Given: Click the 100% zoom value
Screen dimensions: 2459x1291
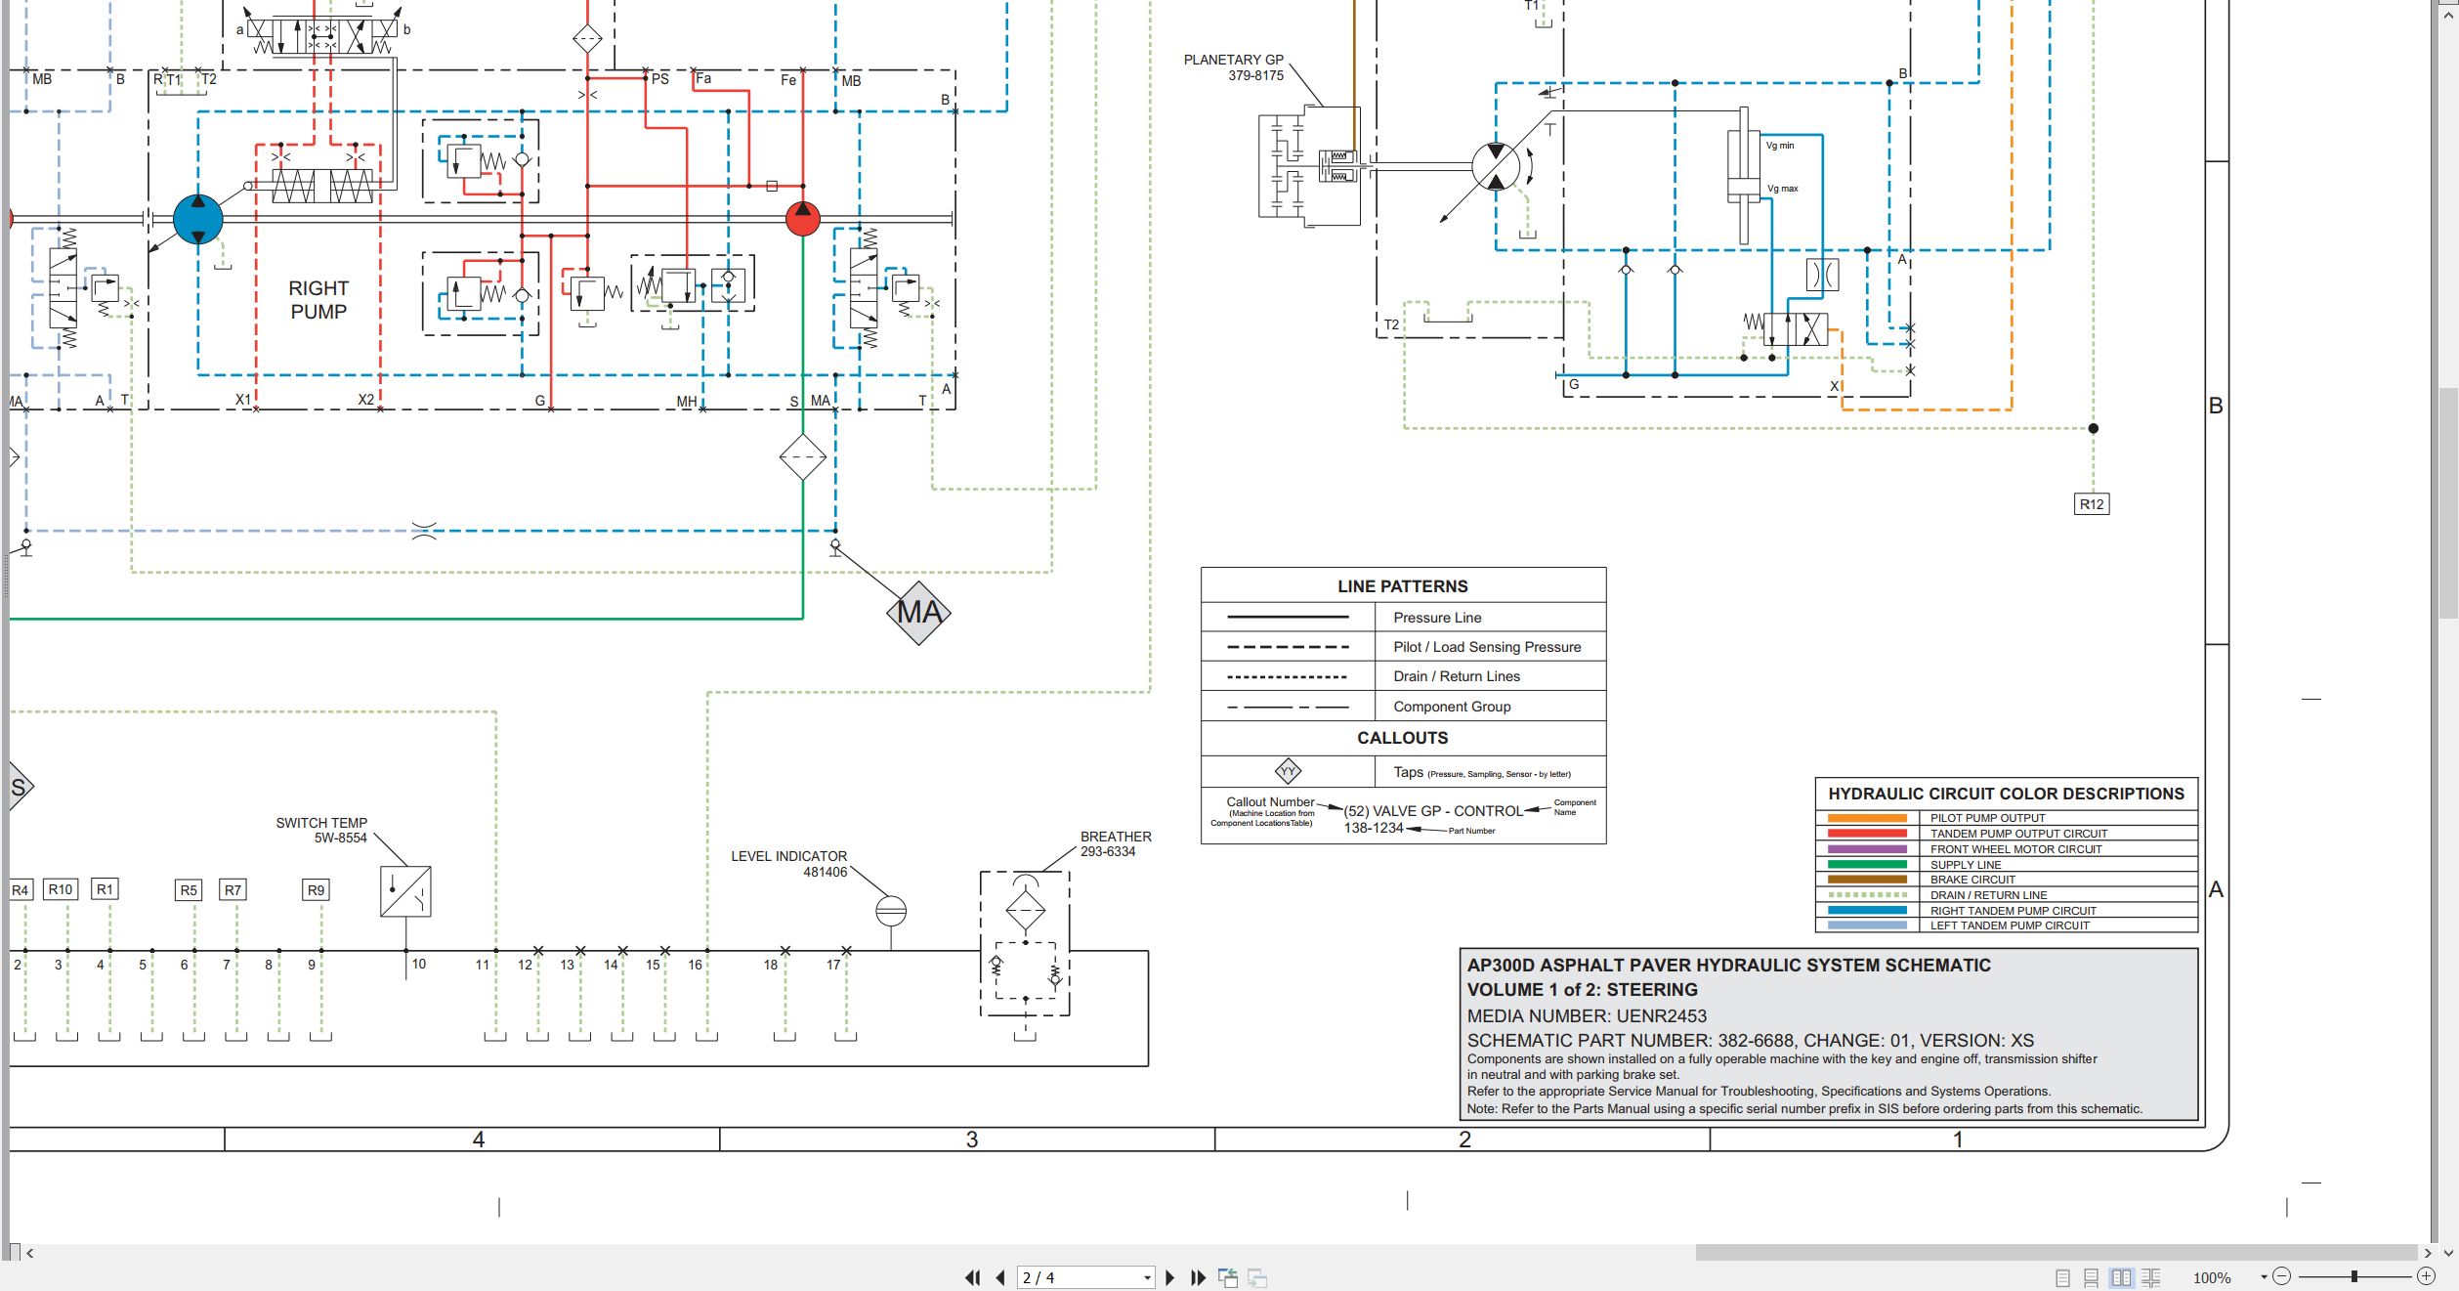Looking at the screenshot, I should [x=2212, y=1277].
